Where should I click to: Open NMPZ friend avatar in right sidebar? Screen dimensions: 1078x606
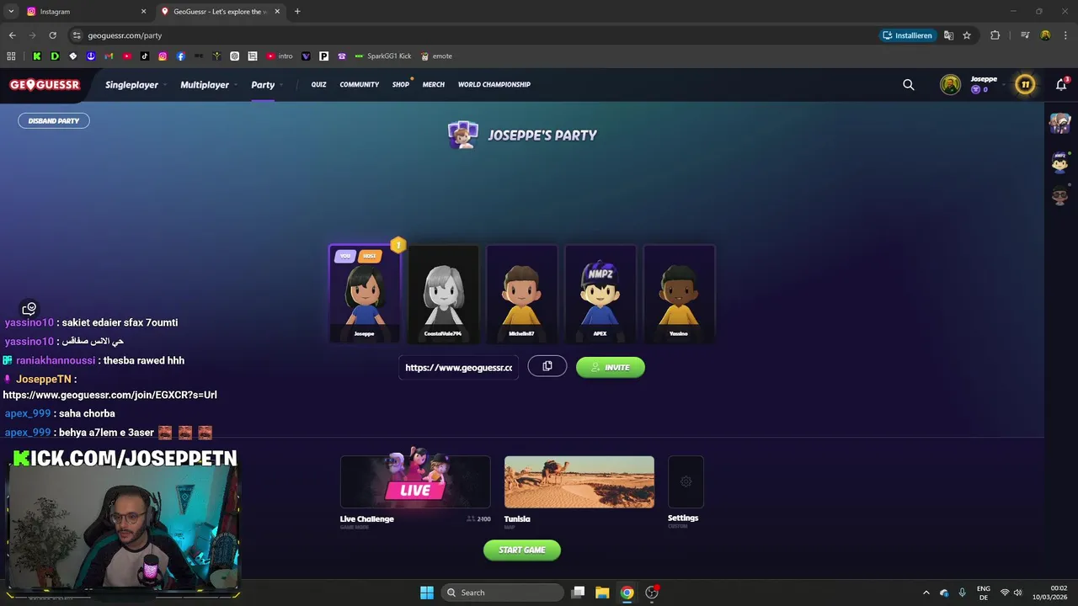(x=1060, y=161)
